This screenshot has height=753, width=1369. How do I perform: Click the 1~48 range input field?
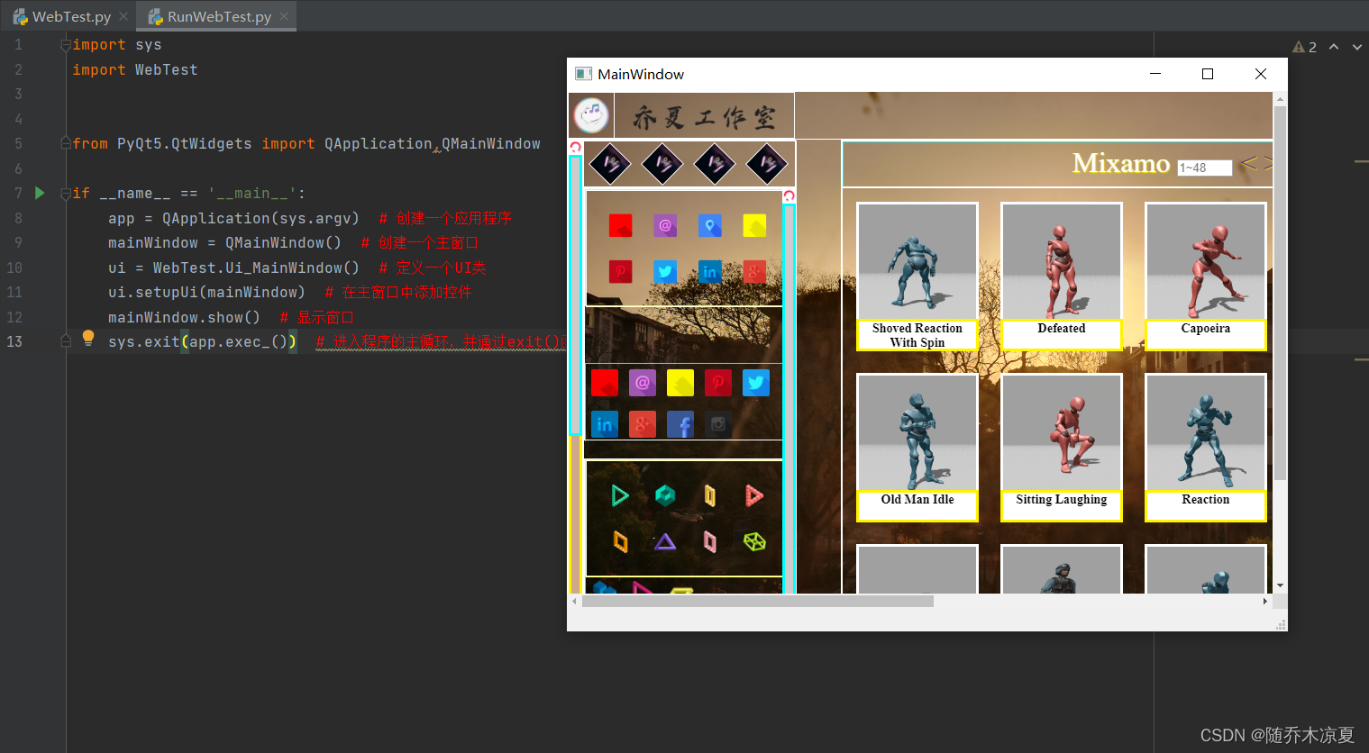tap(1205, 168)
